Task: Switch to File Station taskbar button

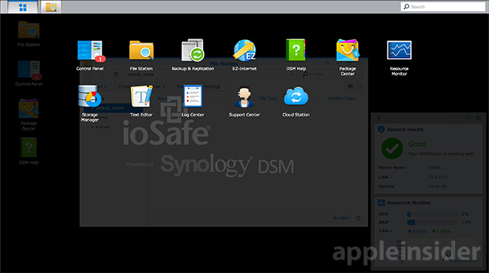Action: pyautogui.click(x=51, y=7)
